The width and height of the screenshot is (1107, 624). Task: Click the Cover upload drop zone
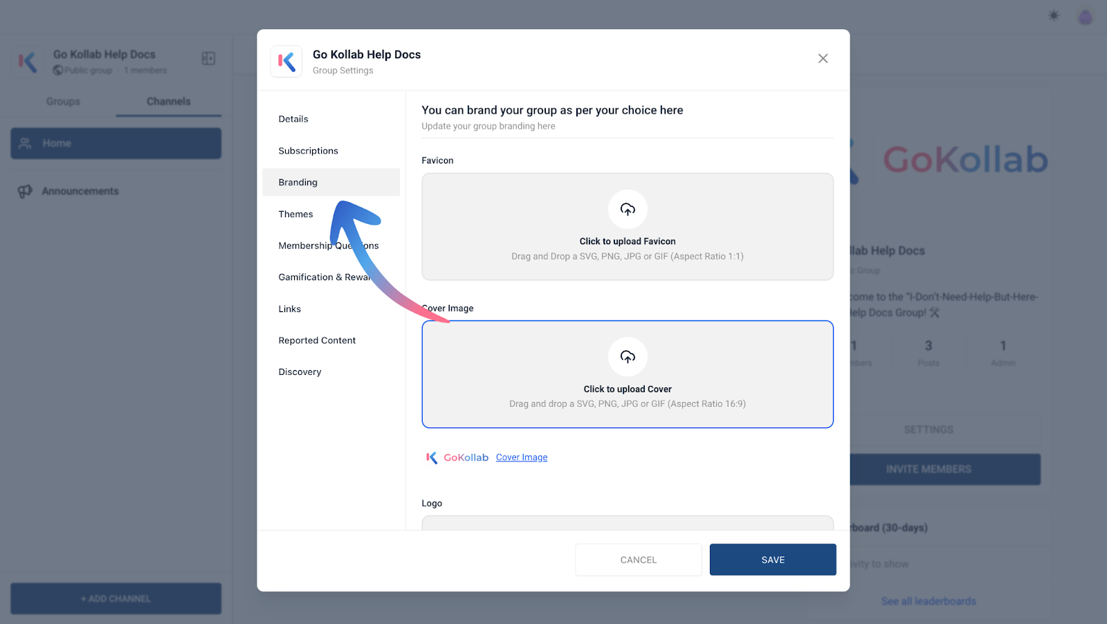pyautogui.click(x=628, y=374)
